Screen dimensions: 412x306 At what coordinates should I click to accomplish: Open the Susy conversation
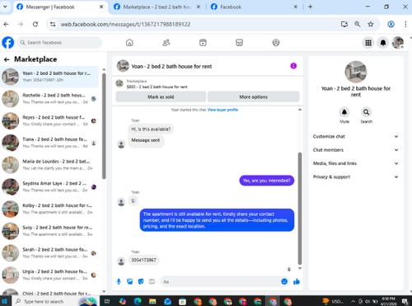pos(49,231)
